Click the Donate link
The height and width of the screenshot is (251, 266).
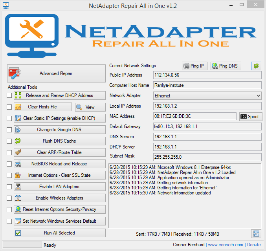click(254, 245)
